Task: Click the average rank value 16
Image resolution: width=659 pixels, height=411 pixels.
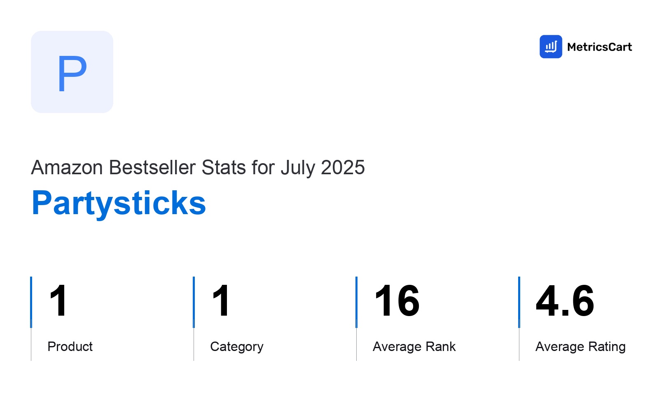Action: tap(397, 301)
